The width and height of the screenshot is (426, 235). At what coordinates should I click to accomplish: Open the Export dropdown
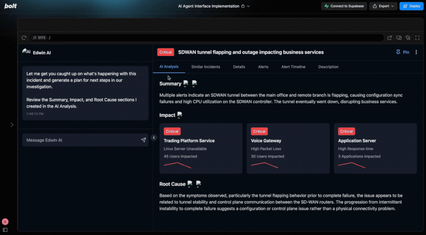pos(383,6)
